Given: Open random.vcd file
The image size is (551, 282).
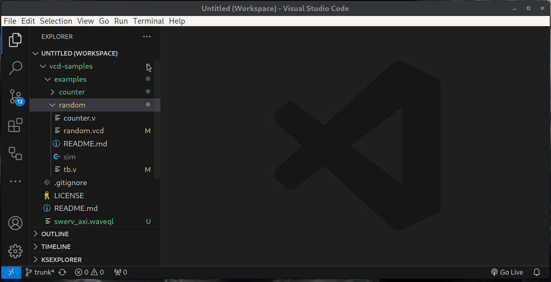Looking at the screenshot, I should click(x=84, y=131).
